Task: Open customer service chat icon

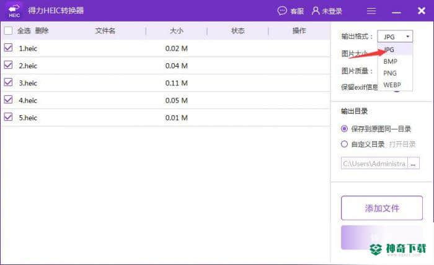Action: (x=282, y=11)
